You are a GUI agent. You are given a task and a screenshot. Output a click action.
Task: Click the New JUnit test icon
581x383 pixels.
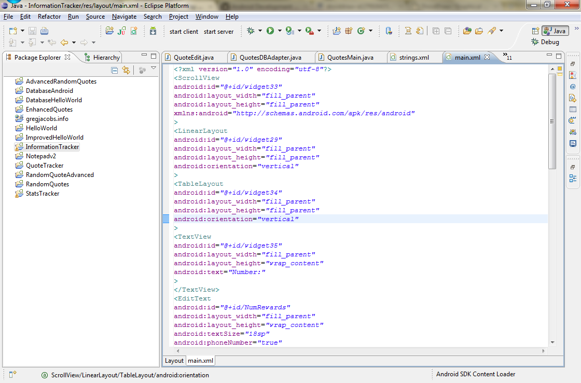click(121, 31)
